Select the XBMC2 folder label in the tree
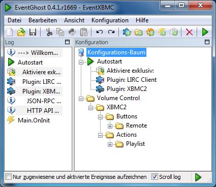 coord(116,107)
